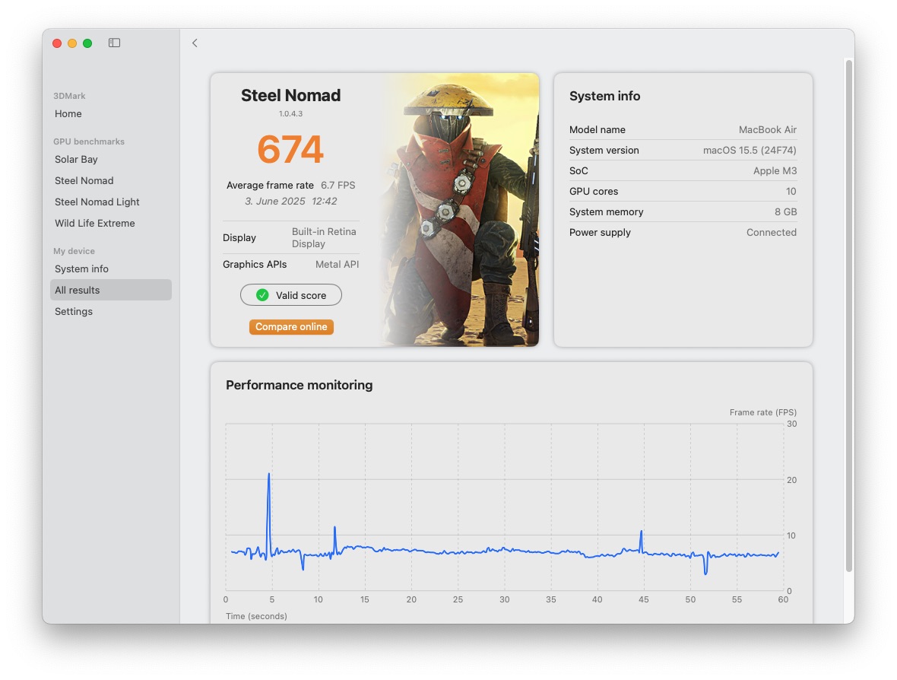This screenshot has height=680, width=897.
Task: Maximize the window with green button
Action: [87, 43]
